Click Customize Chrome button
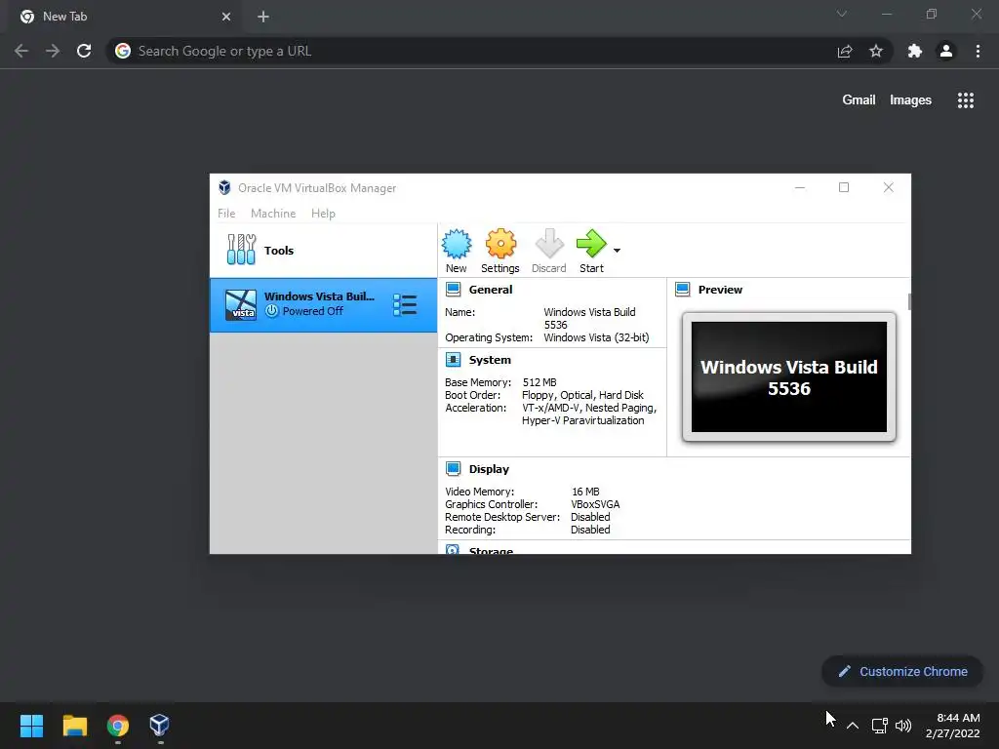This screenshot has height=749, width=999. [x=902, y=671]
